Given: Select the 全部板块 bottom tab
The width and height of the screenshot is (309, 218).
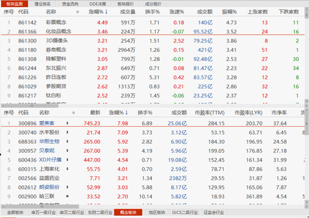Looking at the screenshot, I should (x=15, y=212).
